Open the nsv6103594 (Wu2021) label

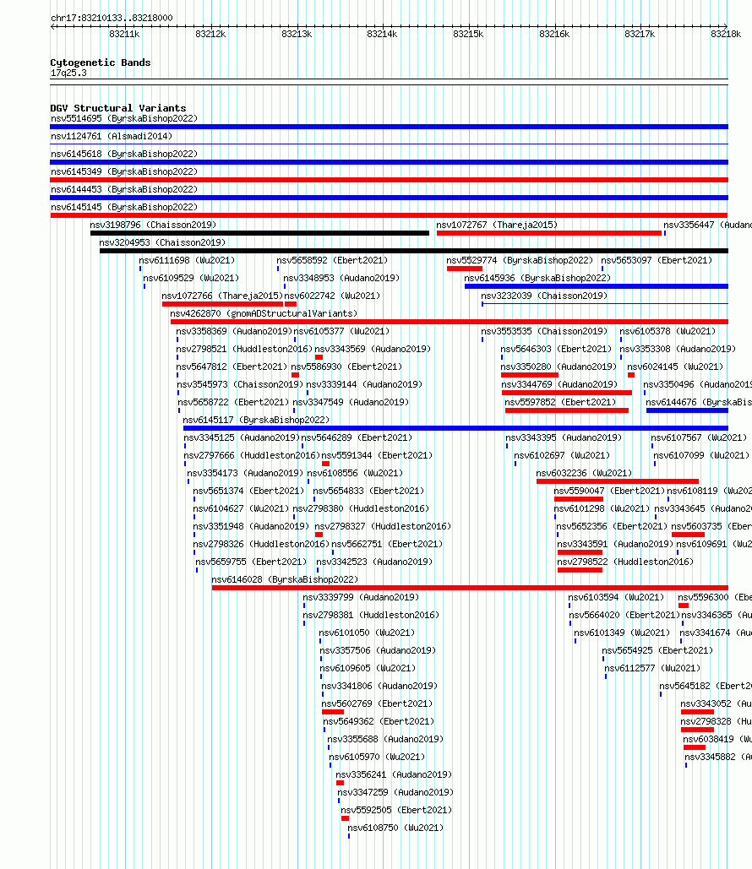[x=616, y=597]
